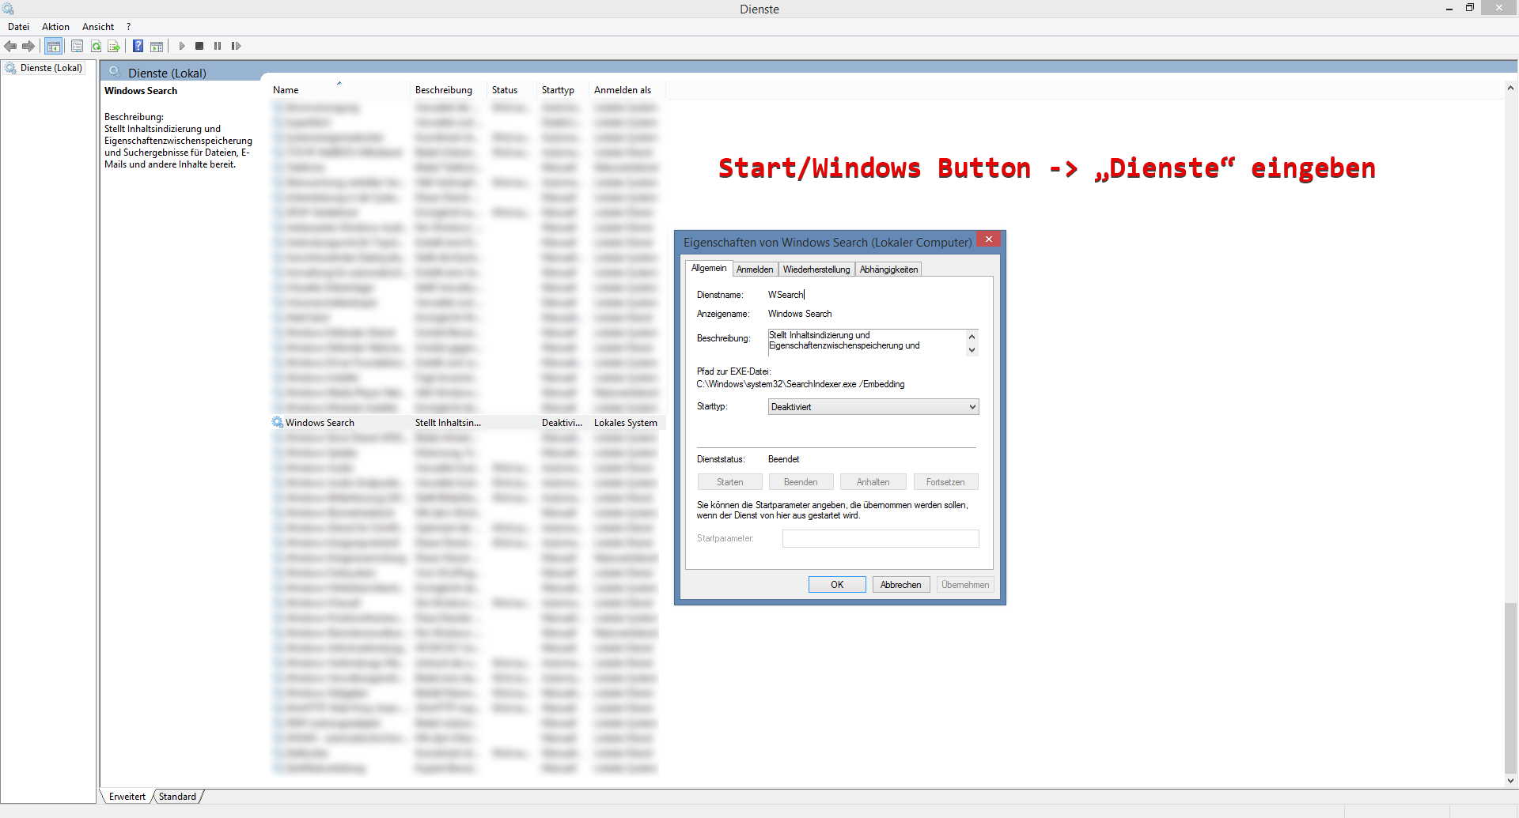This screenshot has width=1519, height=818.
Task: Open the Datei menu
Action: pos(18,27)
